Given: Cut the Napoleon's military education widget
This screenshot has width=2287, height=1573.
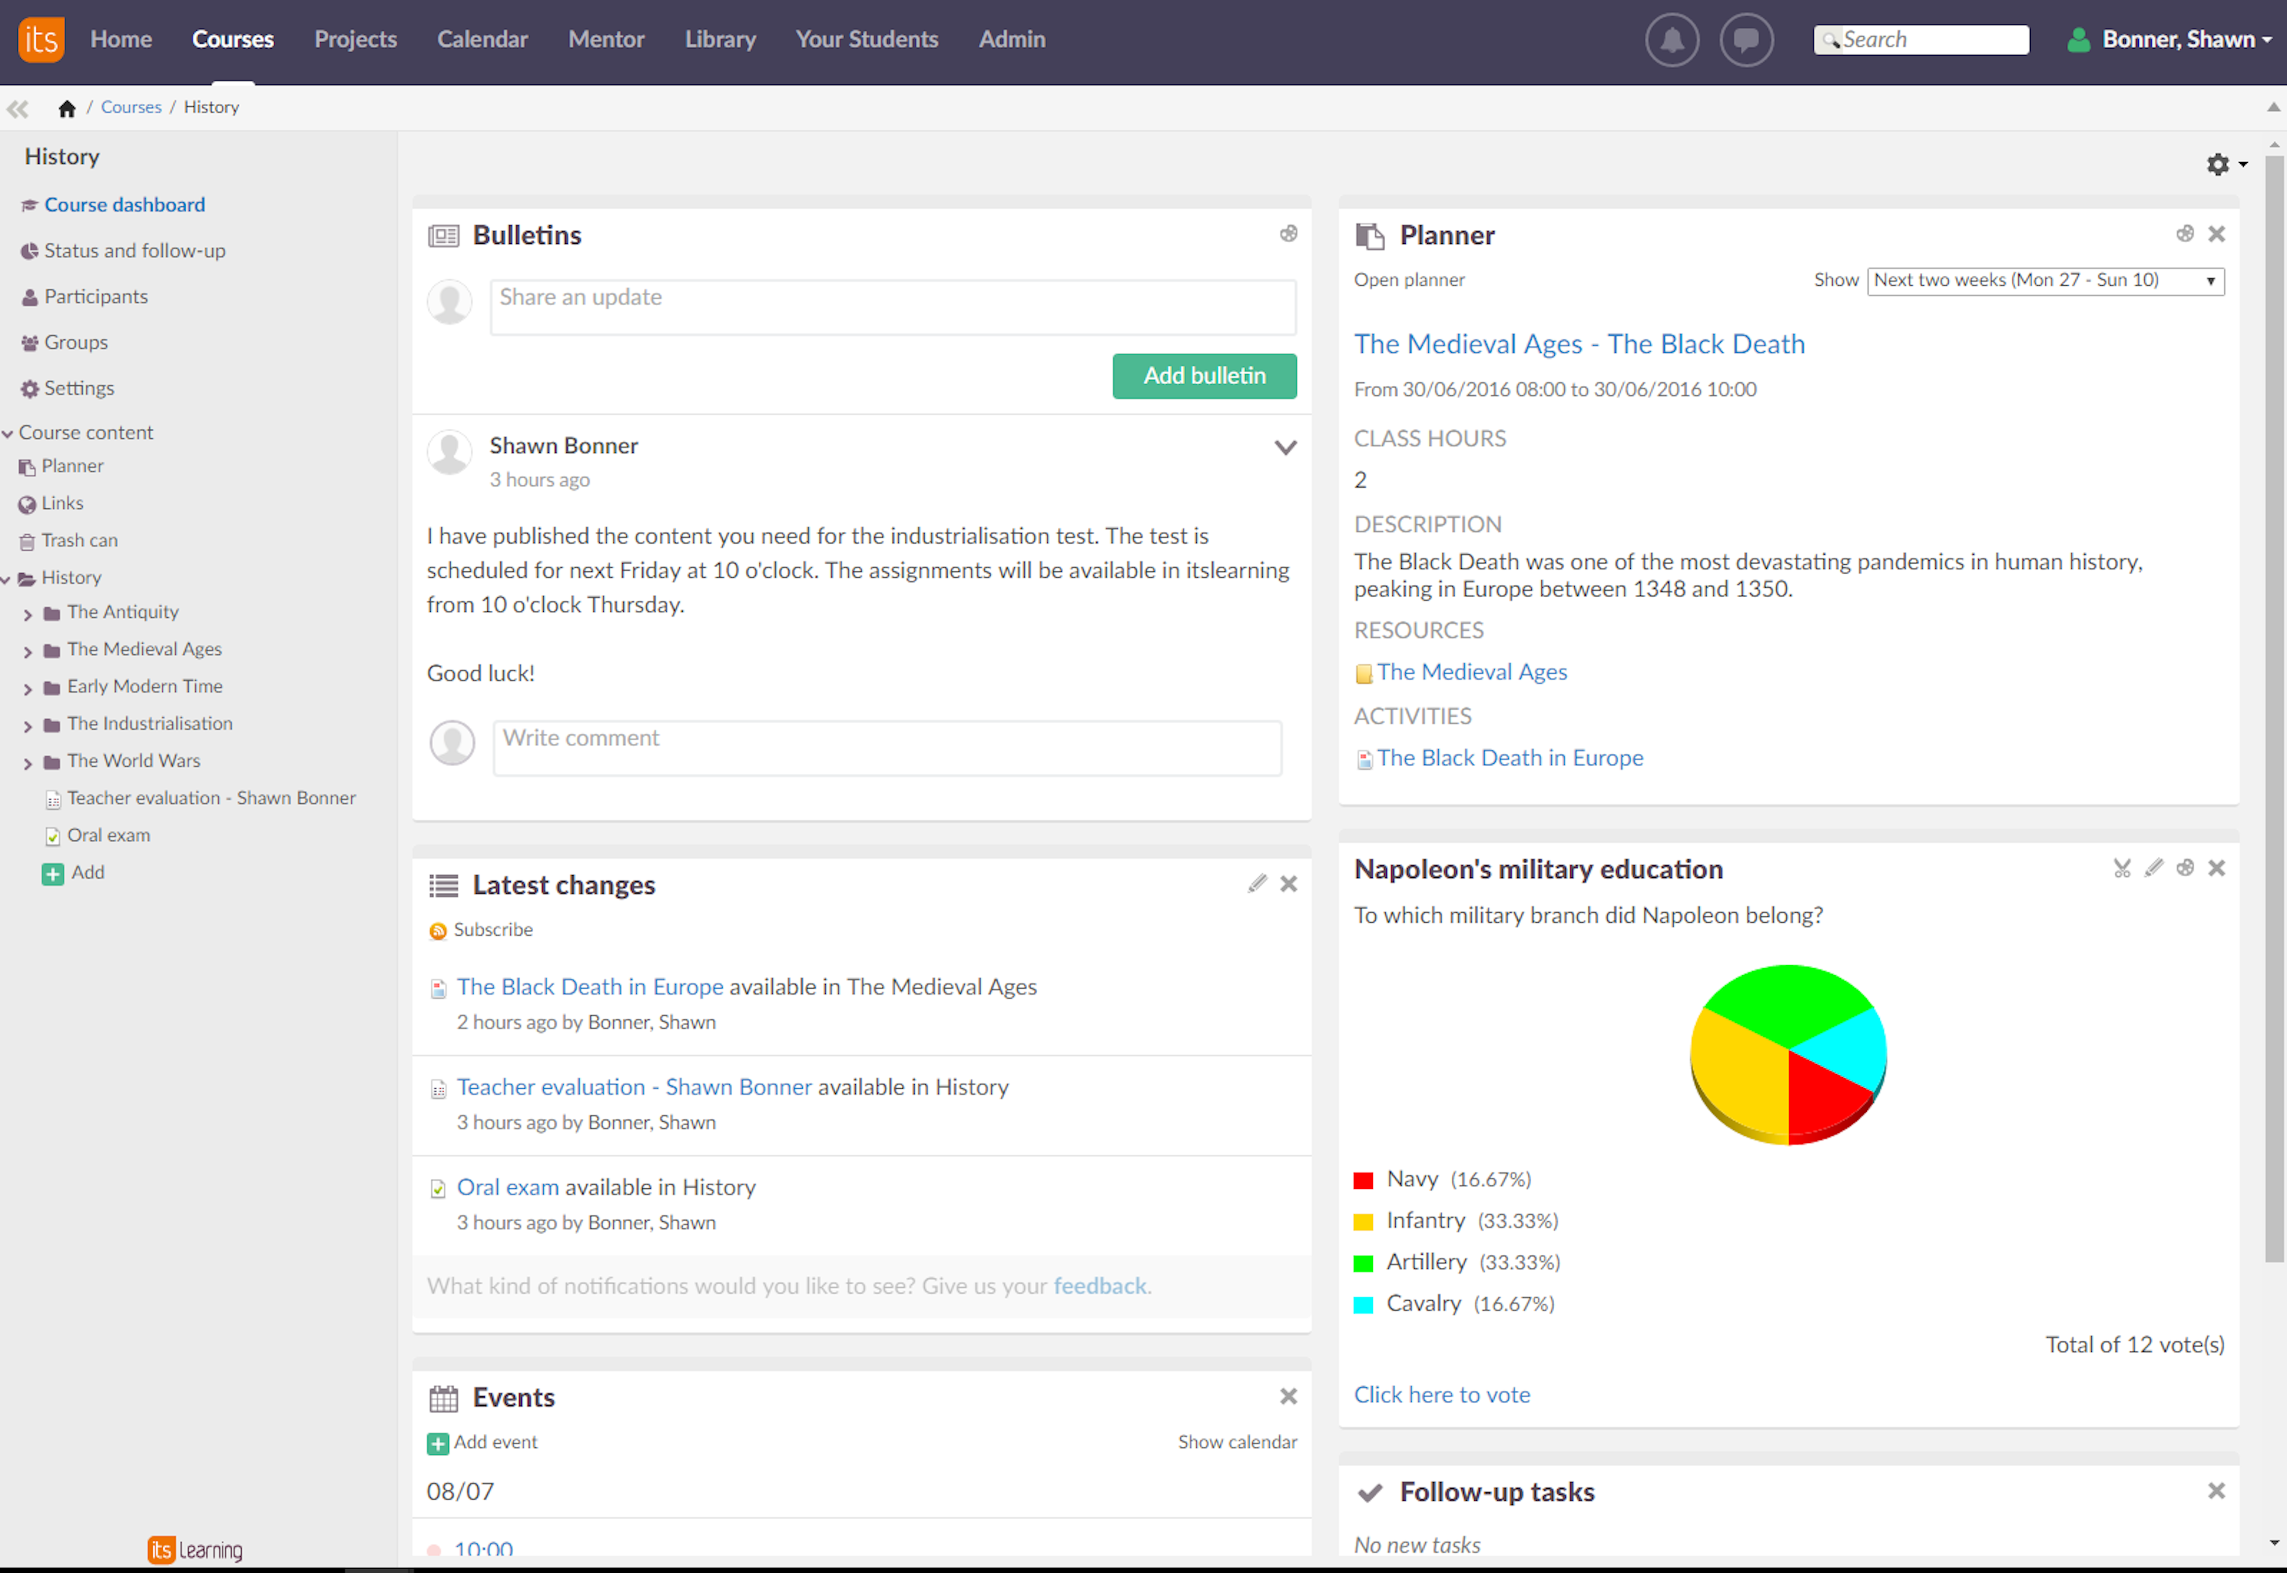Looking at the screenshot, I should (2123, 868).
